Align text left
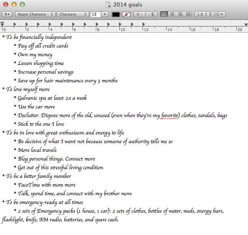This screenshot has height=235, width=248. click(x=164, y=14)
